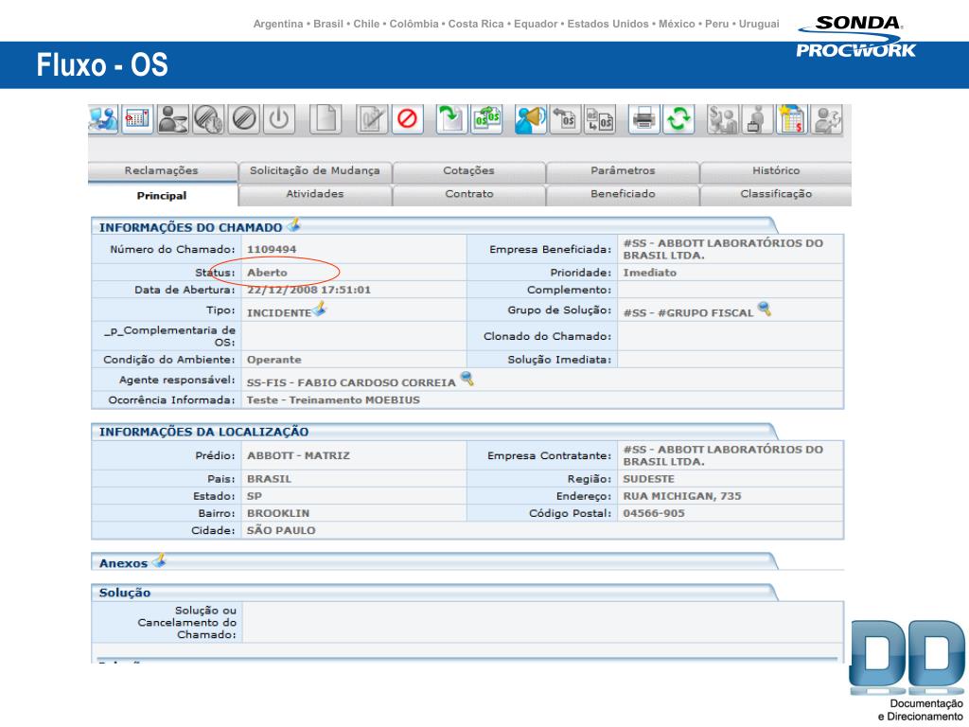This screenshot has height=727, width=969.
Task: Click the address RUA MICHIGAN, 735
Action: click(681, 496)
